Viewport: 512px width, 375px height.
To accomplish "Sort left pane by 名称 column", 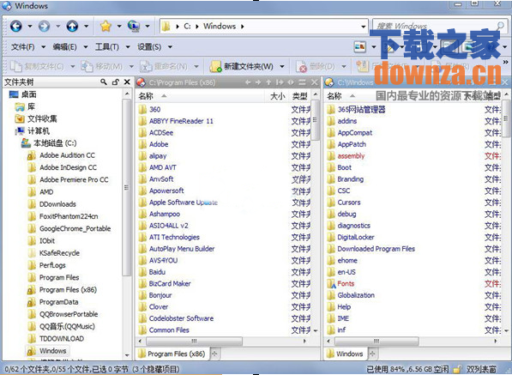I will click(x=146, y=96).
